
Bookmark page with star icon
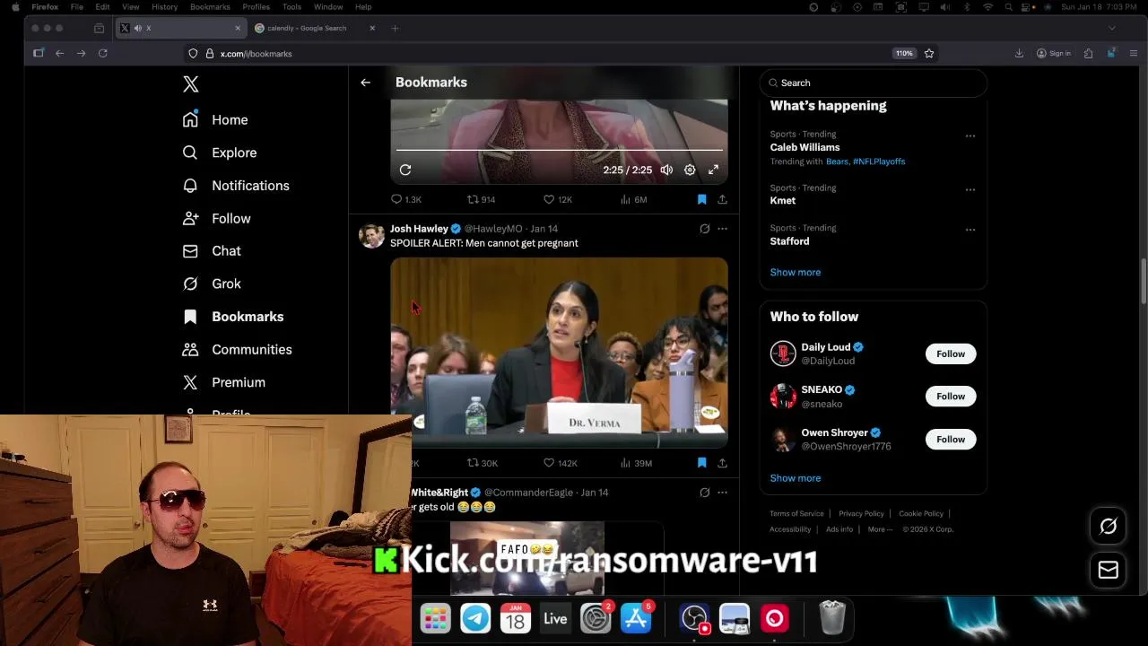[x=929, y=54]
